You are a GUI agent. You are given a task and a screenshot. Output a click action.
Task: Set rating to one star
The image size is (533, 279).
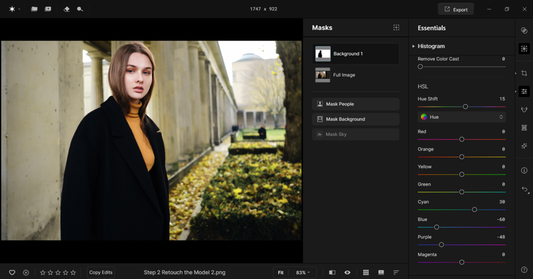(x=43, y=273)
